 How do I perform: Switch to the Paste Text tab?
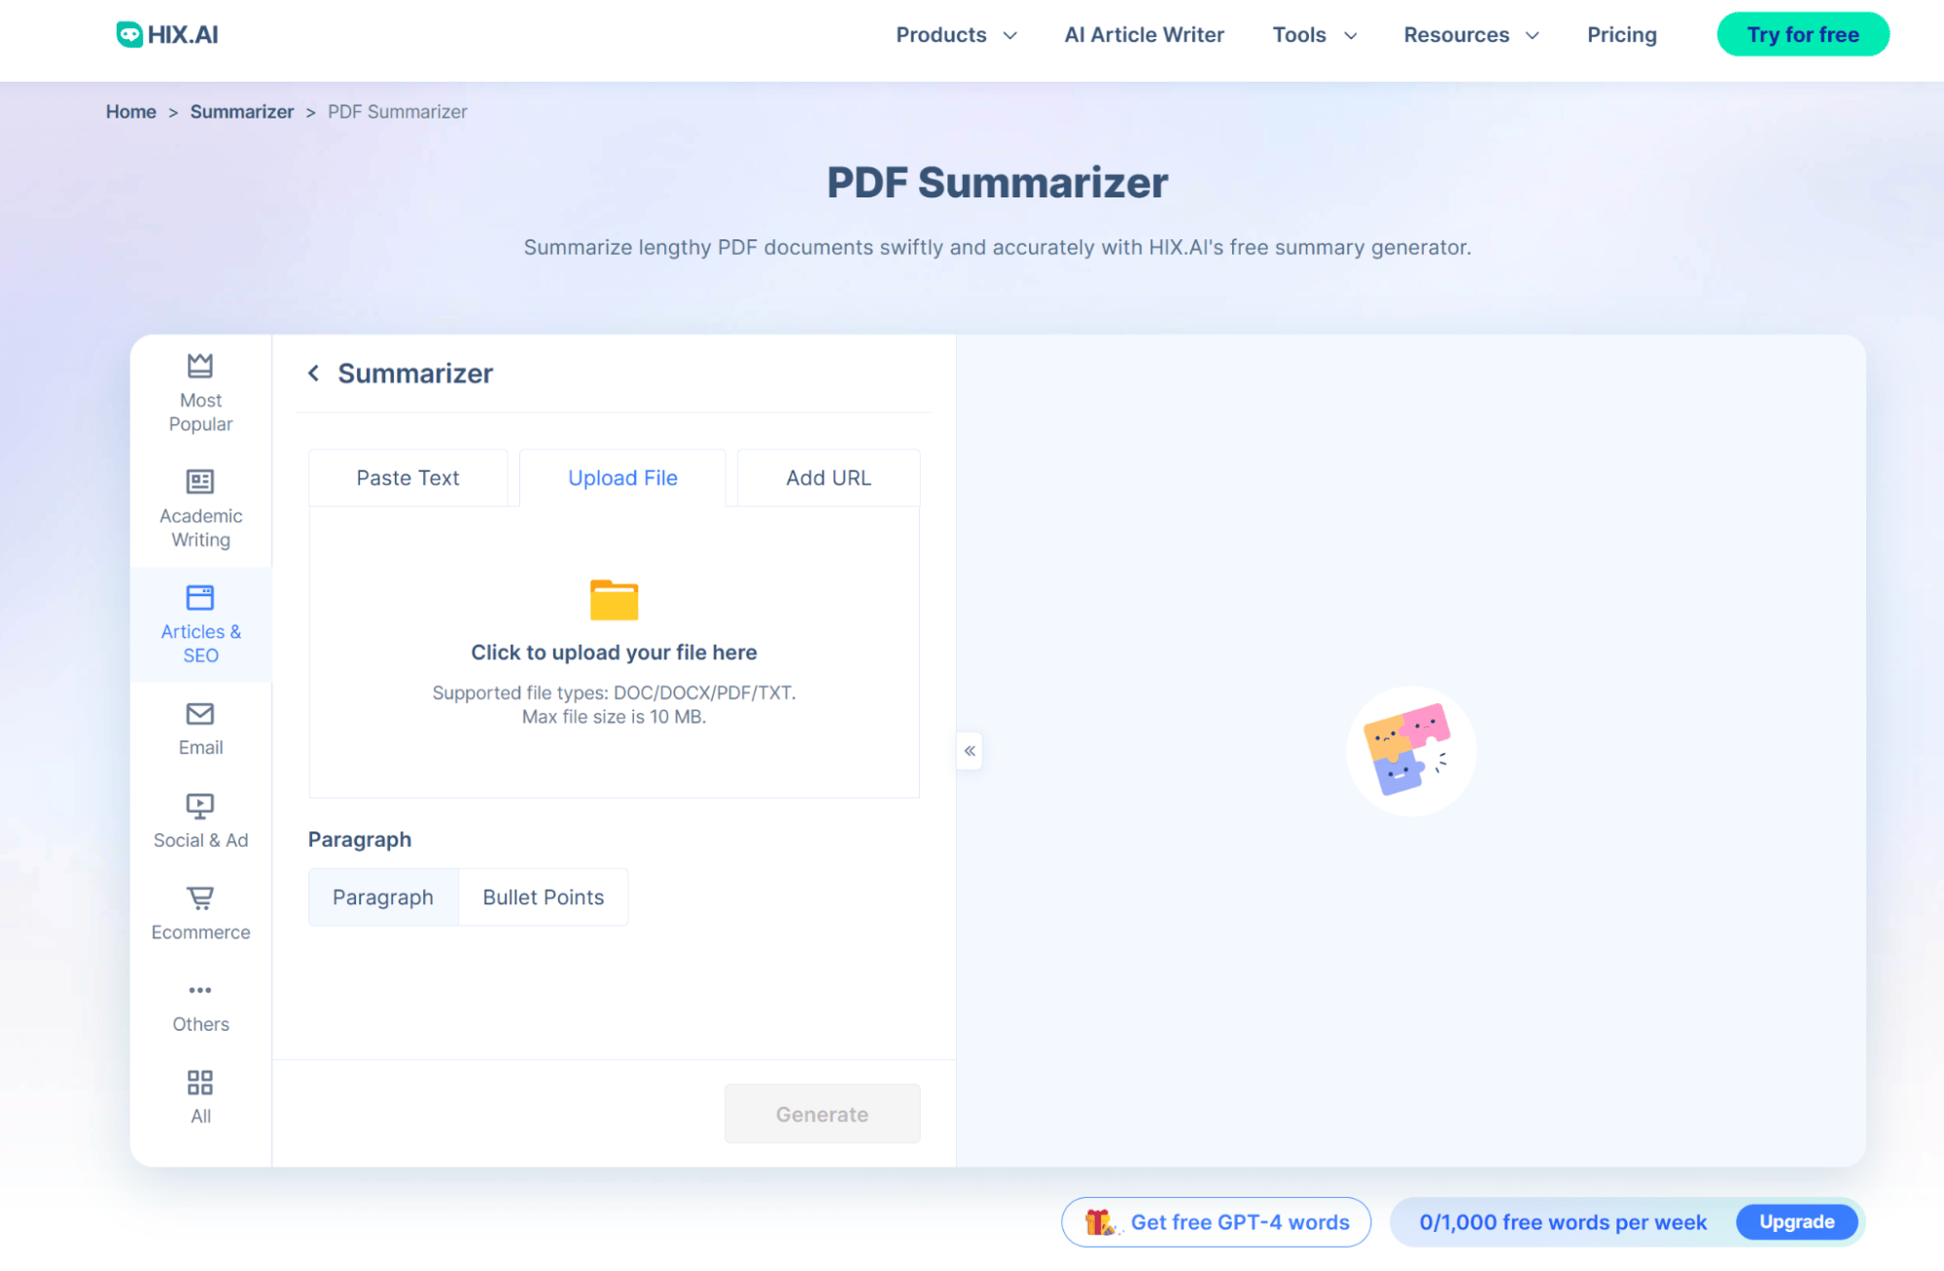coord(407,477)
